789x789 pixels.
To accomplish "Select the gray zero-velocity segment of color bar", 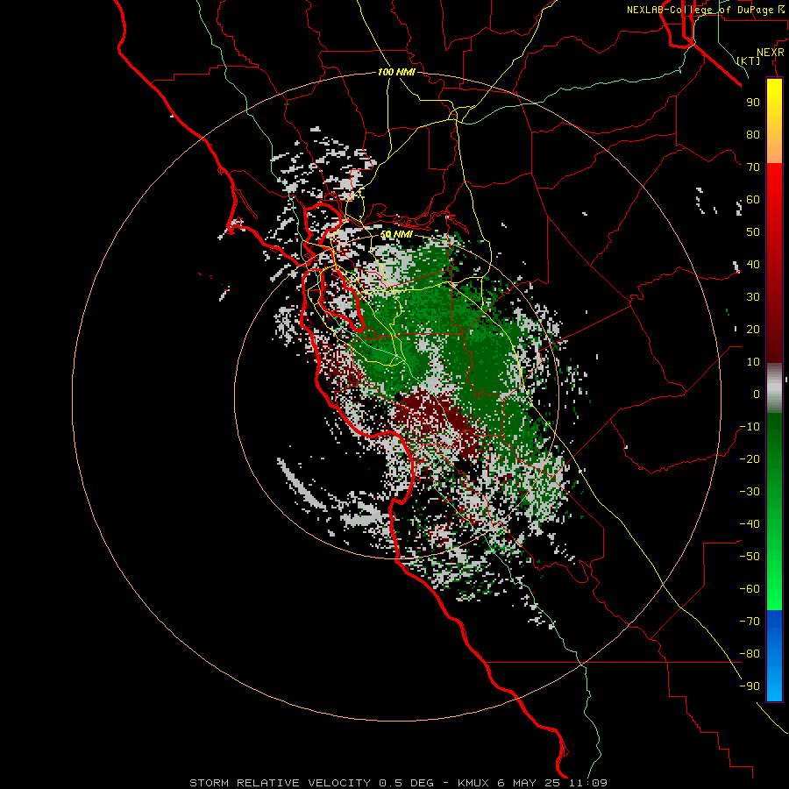I will tap(774, 388).
